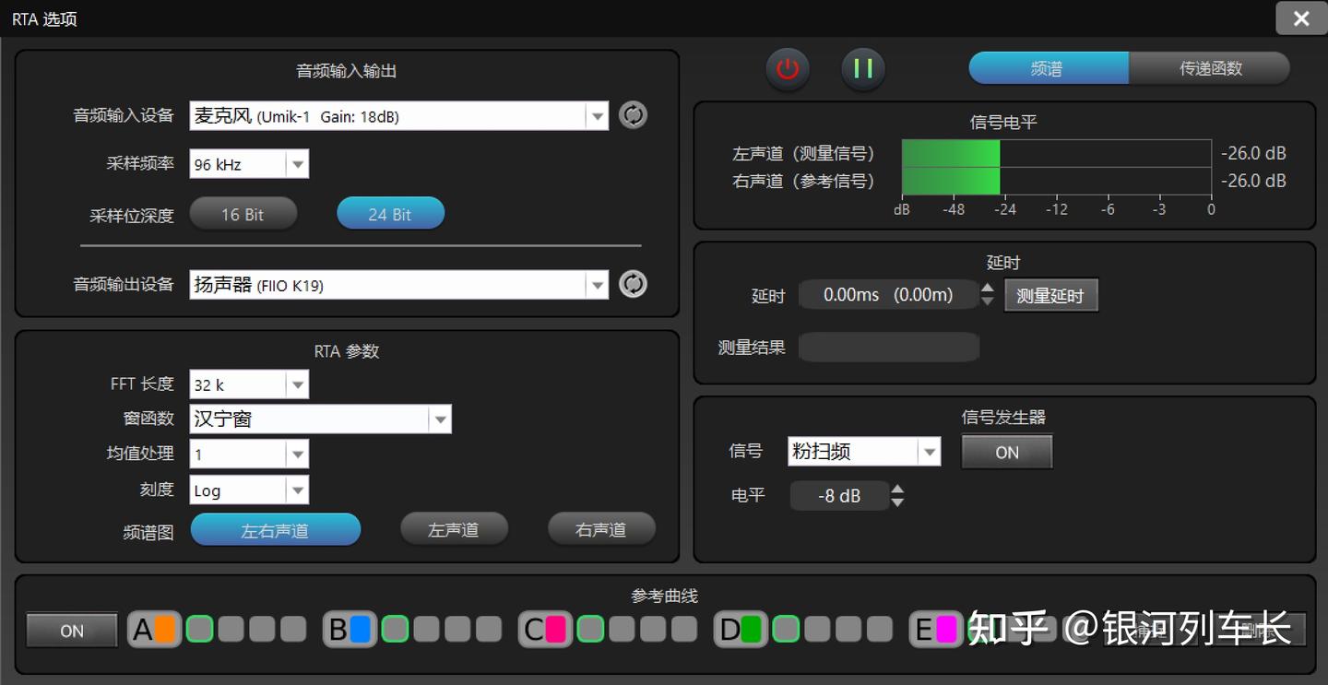Select 24 Bit sampling depth
The height and width of the screenshot is (685, 1328).
(x=390, y=214)
